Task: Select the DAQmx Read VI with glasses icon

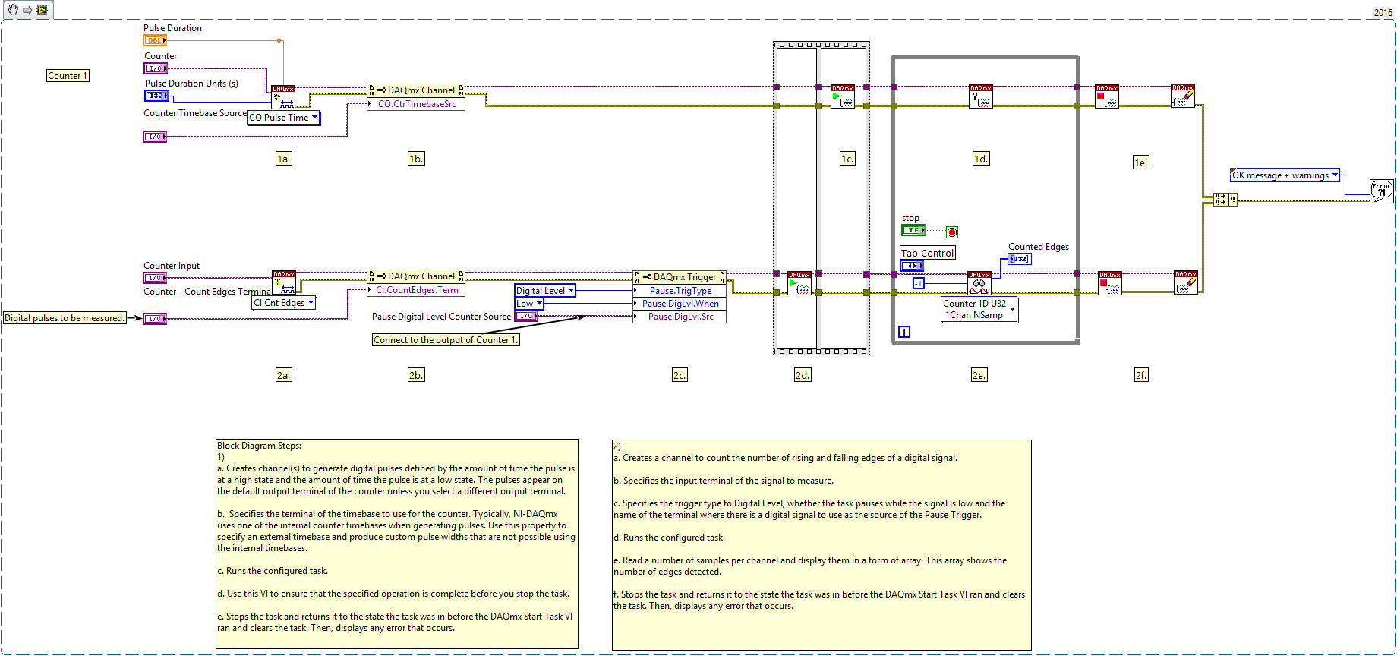Action: coord(979,283)
